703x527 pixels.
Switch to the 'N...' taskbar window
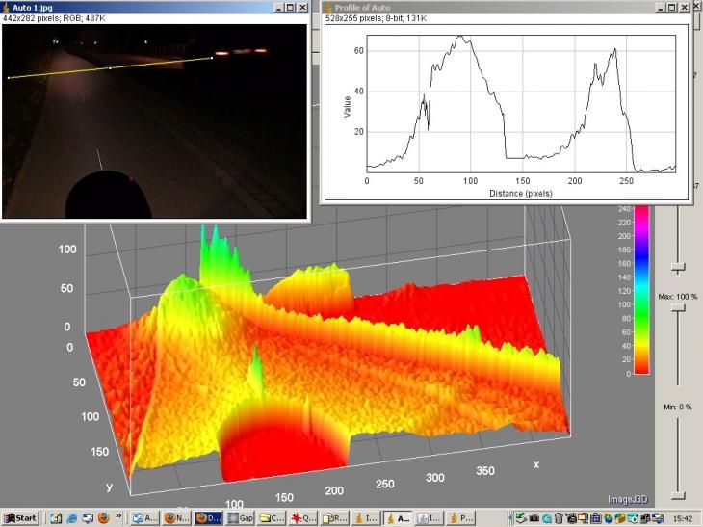[x=175, y=517]
